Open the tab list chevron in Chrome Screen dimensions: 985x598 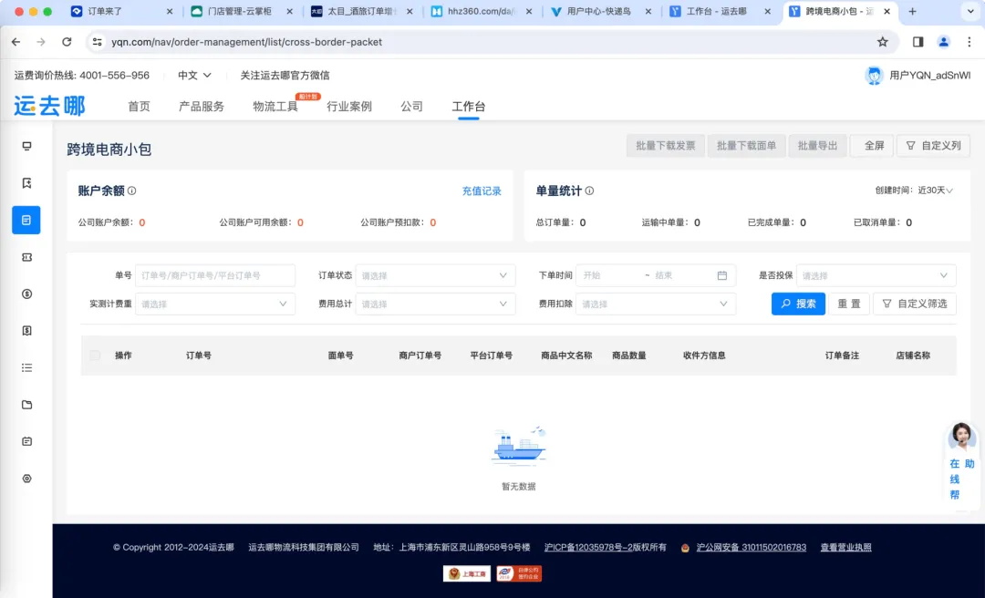coord(970,11)
